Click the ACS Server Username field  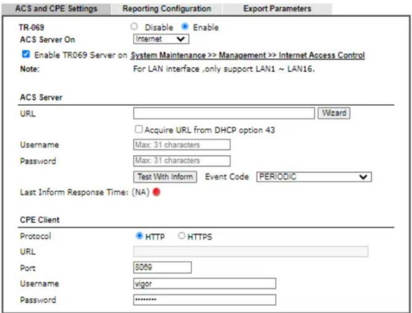tap(182, 144)
